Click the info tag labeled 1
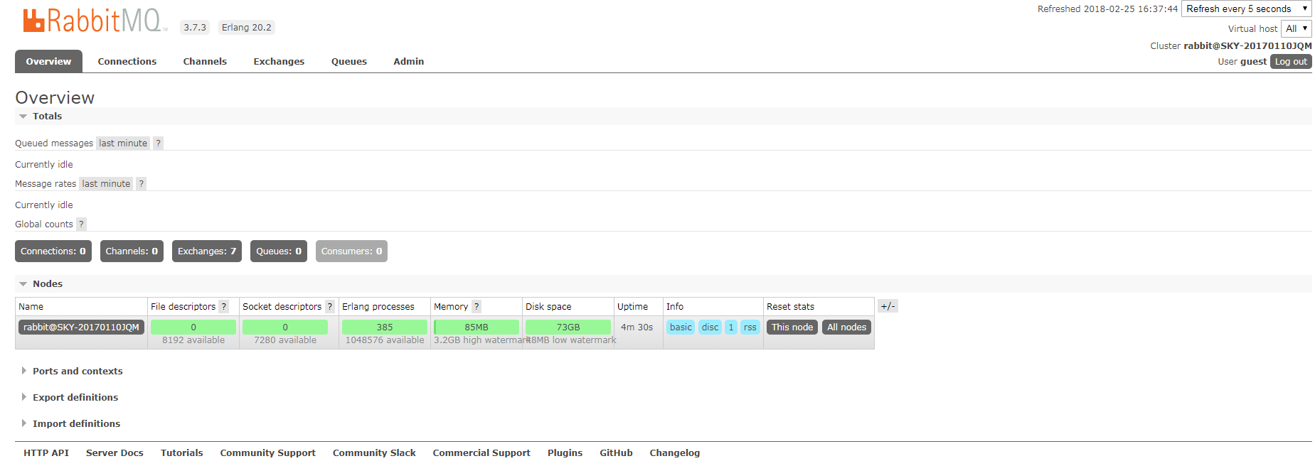The image size is (1315, 466). 731,327
